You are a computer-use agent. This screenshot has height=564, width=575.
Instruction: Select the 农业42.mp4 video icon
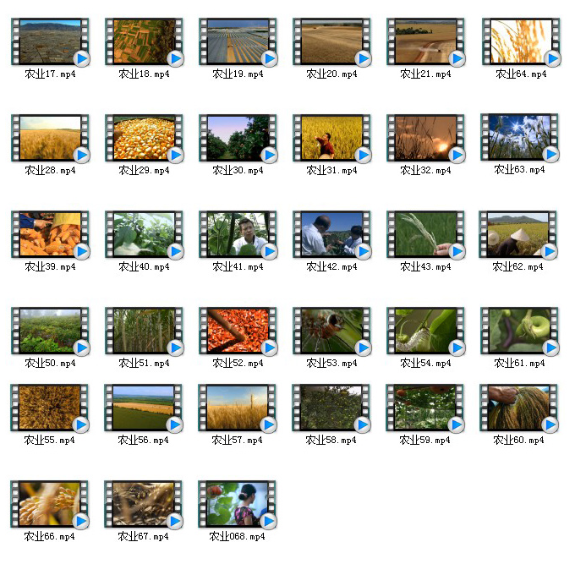331,235
